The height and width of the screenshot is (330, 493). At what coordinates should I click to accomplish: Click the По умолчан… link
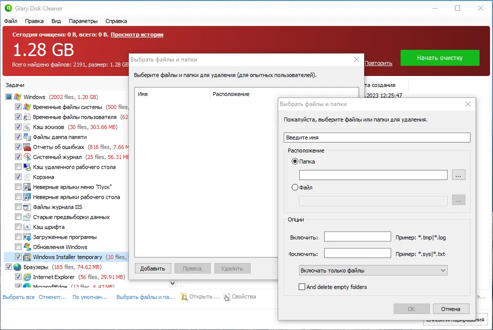point(90,297)
